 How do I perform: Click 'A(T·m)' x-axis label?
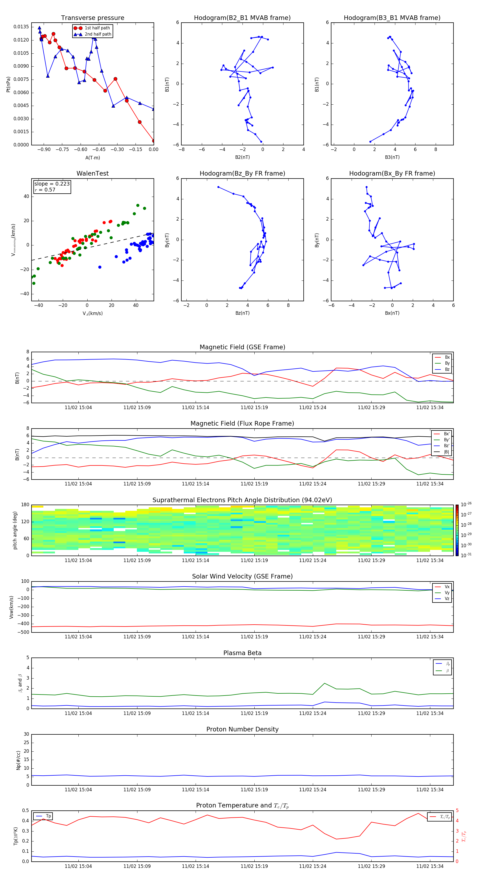pos(92,158)
